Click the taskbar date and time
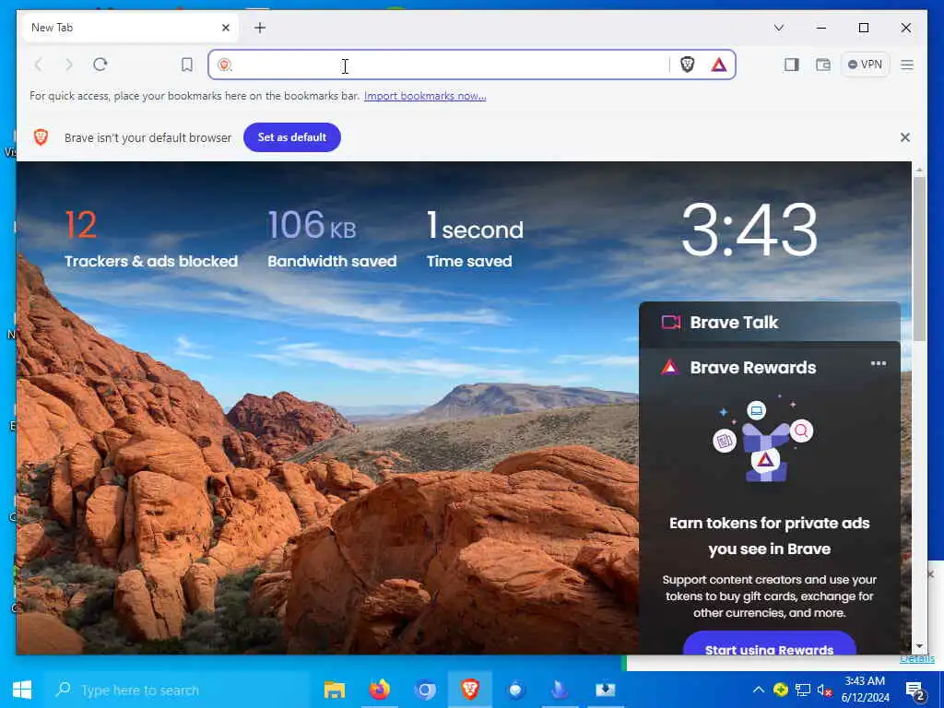This screenshot has height=708, width=944. pos(865,690)
